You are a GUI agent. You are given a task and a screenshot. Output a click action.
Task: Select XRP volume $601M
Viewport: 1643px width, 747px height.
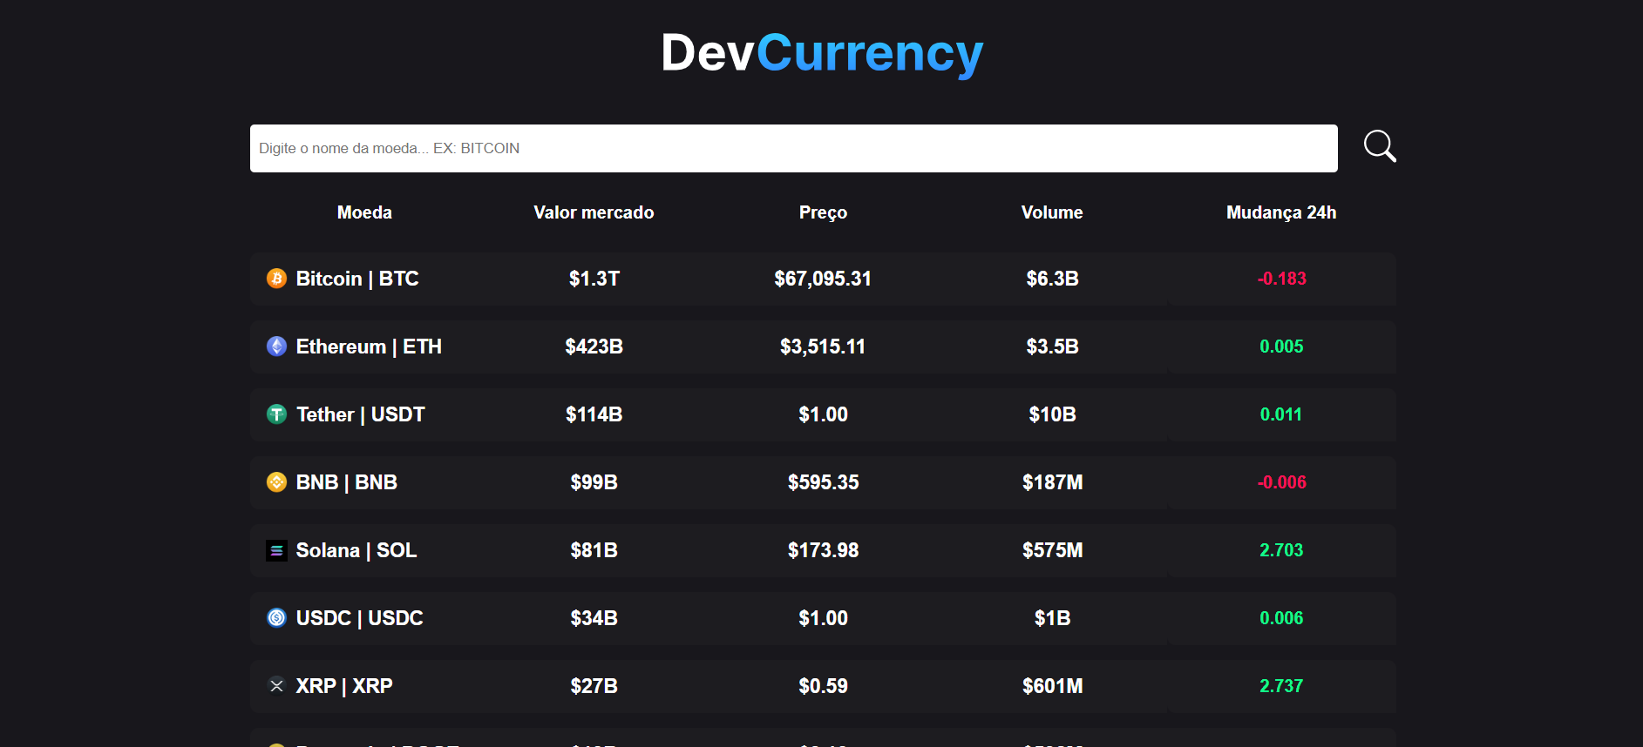pos(1052,686)
